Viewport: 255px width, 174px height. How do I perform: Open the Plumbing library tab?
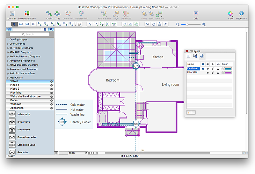[16, 93]
